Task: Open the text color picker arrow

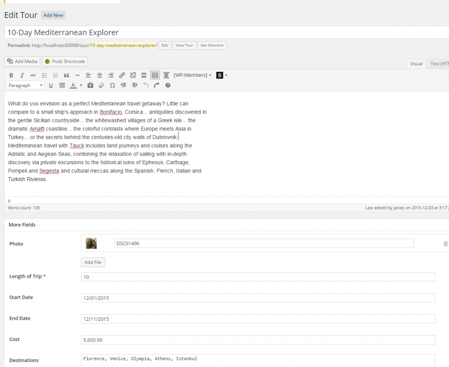Action: (x=81, y=85)
